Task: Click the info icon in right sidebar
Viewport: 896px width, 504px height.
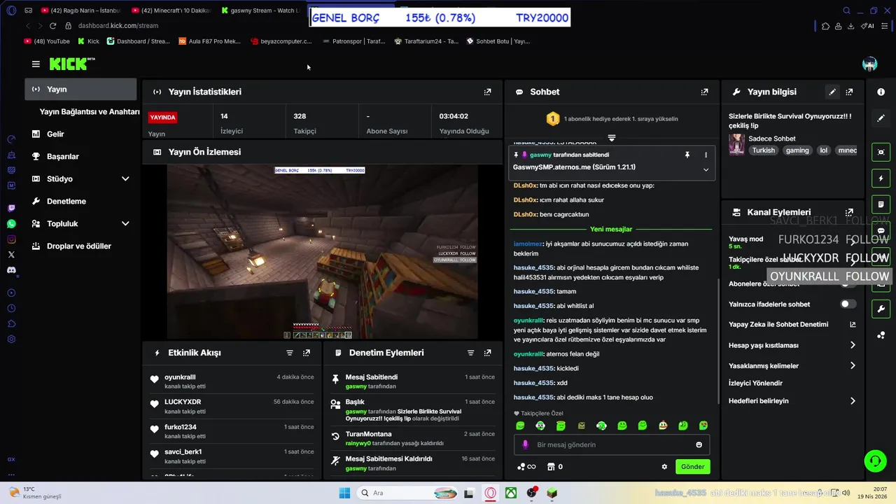Action: 881,92
